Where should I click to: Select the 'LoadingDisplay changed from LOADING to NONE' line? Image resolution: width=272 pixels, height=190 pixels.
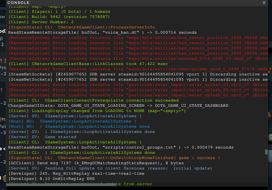coord(97,111)
